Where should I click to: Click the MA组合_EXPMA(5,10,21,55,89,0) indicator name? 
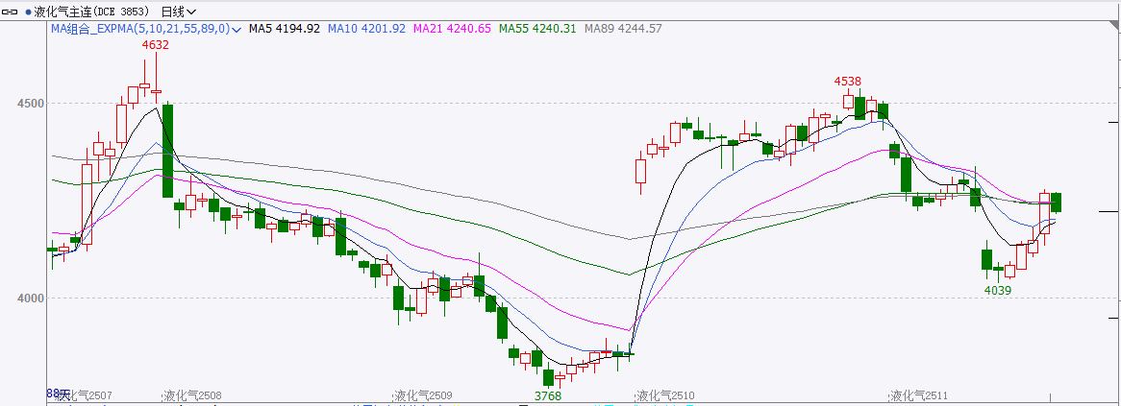tap(139, 29)
